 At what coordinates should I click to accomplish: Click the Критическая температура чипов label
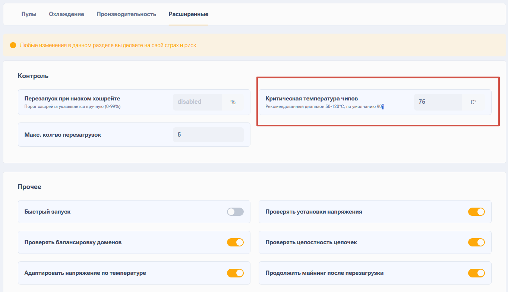click(312, 99)
